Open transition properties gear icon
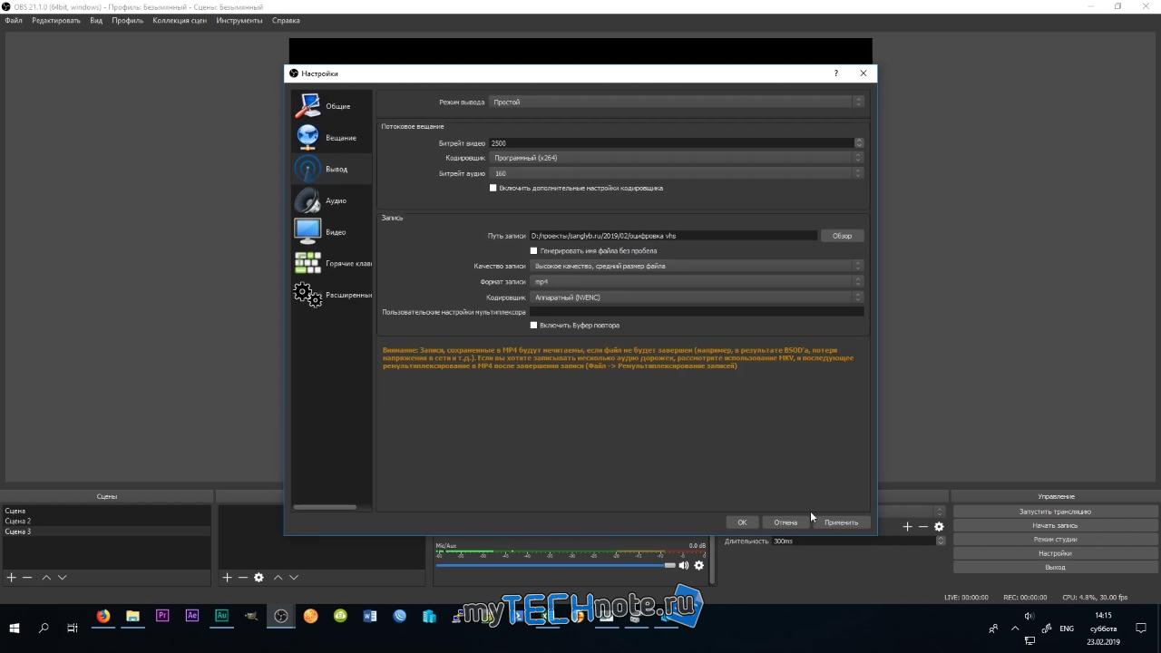The width and height of the screenshot is (1161, 653). (939, 527)
